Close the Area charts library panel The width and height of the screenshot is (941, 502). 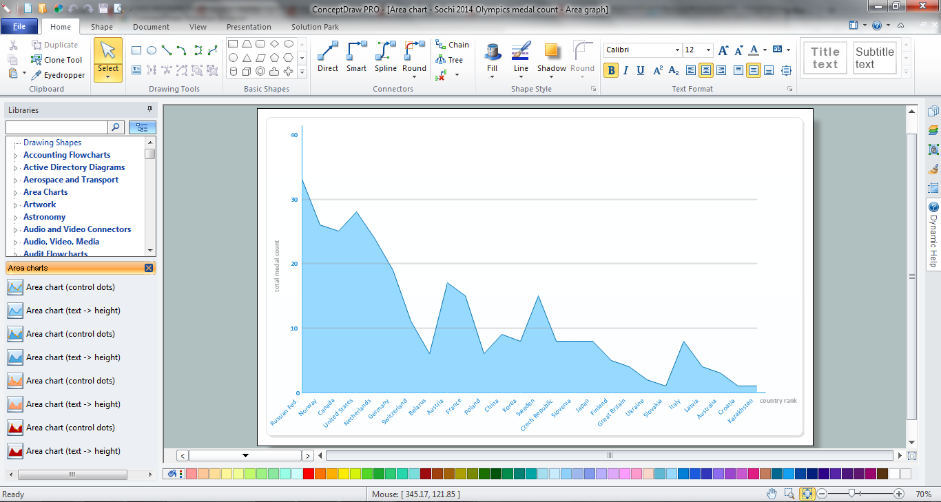click(x=149, y=268)
